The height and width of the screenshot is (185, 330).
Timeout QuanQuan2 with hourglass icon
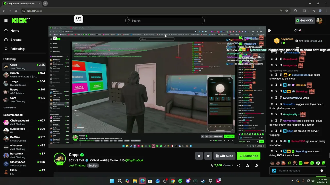pos(276,59)
